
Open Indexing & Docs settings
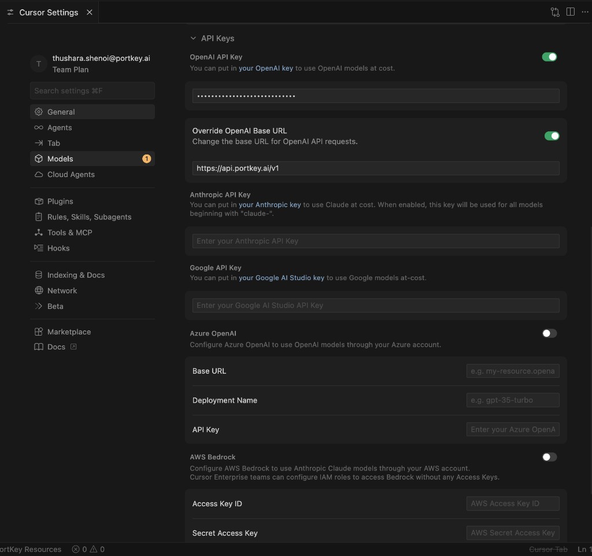(x=92, y=275)
